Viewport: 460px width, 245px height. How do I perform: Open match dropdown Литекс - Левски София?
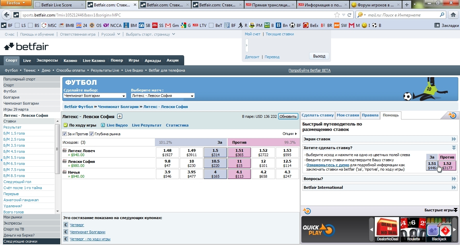coord(163,96)
